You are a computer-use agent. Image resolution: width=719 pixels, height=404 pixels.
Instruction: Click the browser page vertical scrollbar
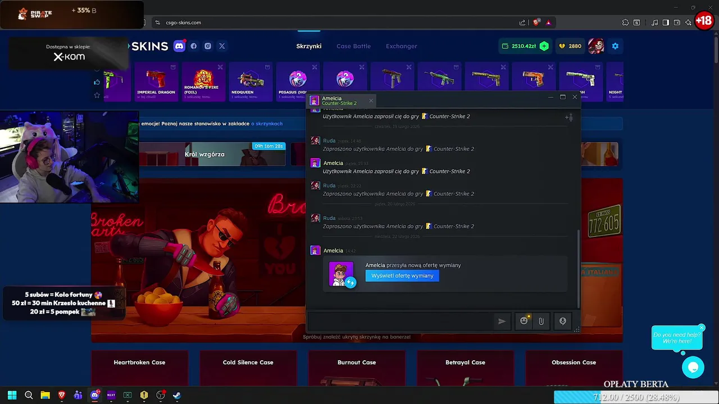(x=716, y=50)
